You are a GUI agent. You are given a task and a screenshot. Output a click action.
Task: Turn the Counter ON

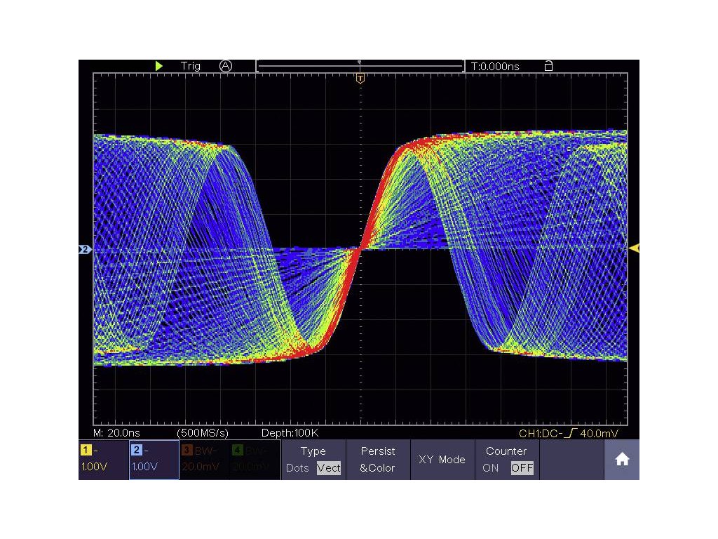click(492, 468)
